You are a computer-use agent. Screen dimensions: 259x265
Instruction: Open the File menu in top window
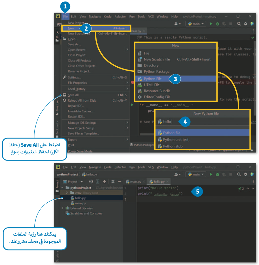(65, 16)
